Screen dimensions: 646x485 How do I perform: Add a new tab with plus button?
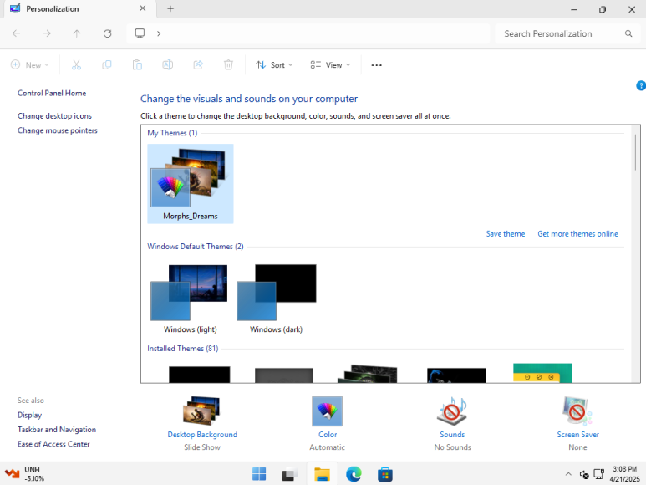click(x=170, y=8)
